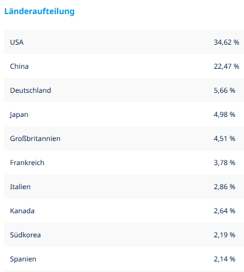Select the Frankreich country label
The height and width of the screenshot is (272, 244).
[x=27, y=163]
